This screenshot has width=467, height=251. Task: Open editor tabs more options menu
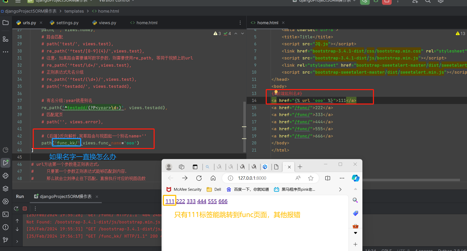tap(240, 23)
